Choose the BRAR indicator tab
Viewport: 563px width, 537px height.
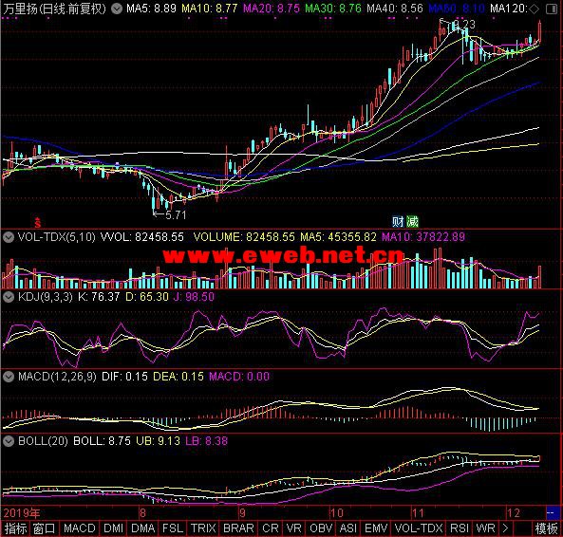point(238,528)
